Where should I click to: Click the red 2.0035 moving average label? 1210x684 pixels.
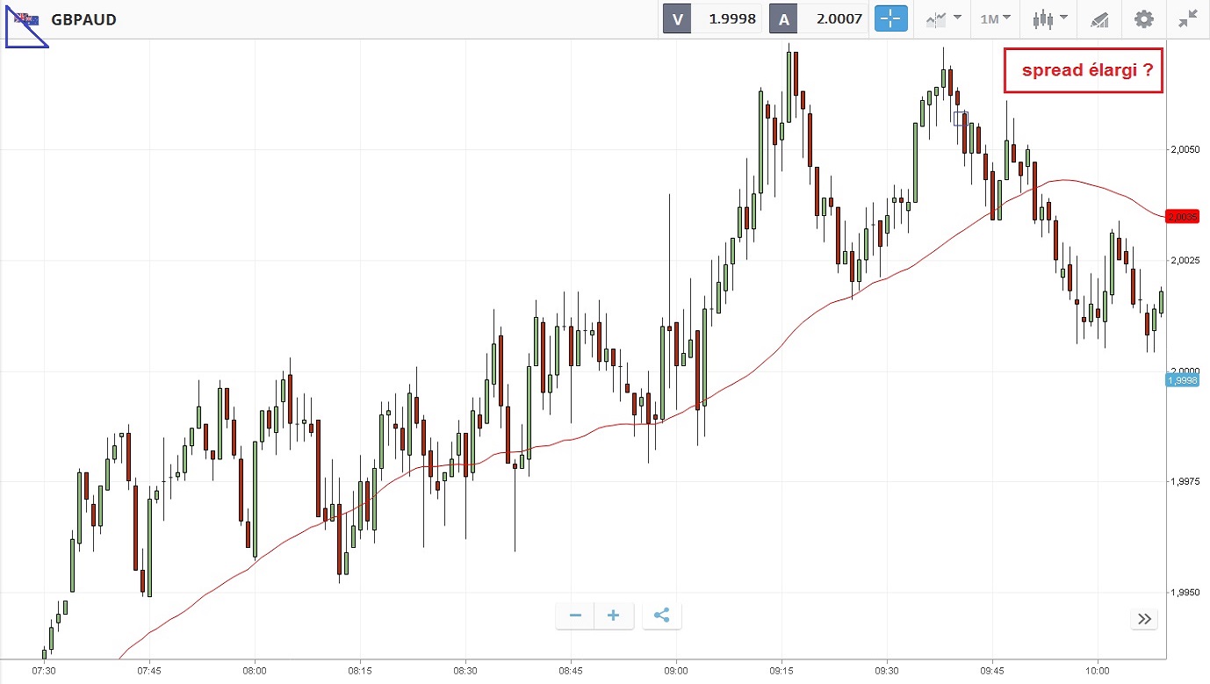pos(1182,216)
